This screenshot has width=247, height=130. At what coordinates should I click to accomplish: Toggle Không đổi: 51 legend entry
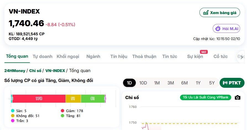[x=25, y=116]
